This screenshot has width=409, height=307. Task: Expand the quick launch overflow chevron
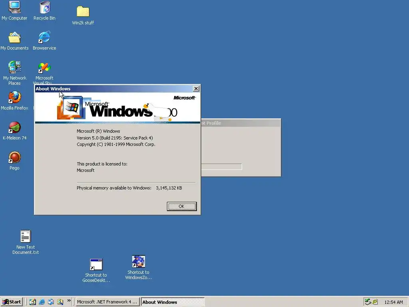pos(69,301)
